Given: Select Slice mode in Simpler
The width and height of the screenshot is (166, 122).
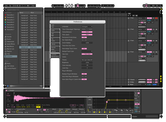Looking at the screenshot, I should (x=8, y=106).
